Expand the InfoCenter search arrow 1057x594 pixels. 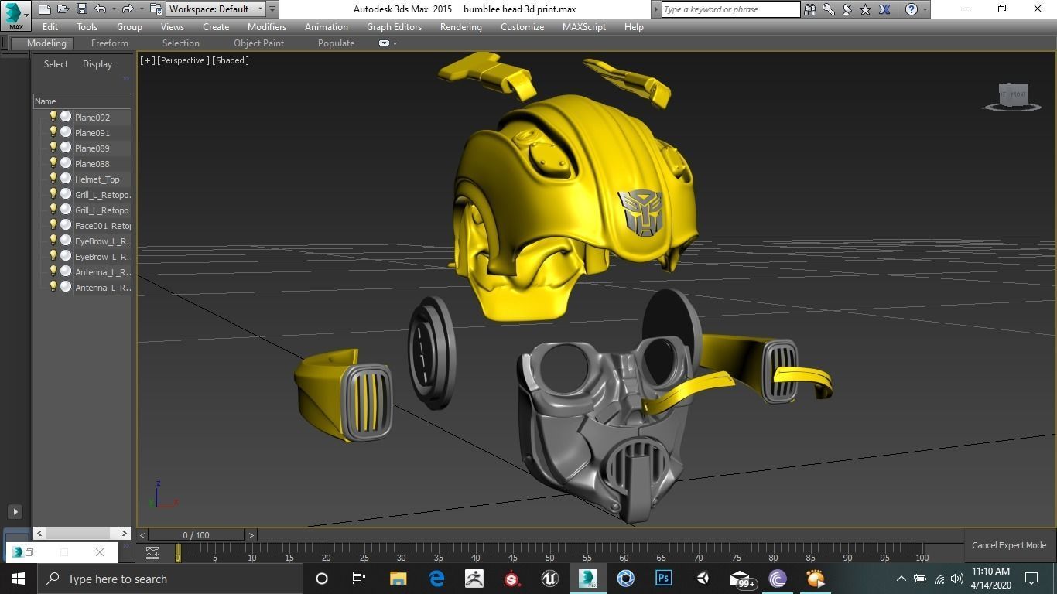(x=656, y=9)
